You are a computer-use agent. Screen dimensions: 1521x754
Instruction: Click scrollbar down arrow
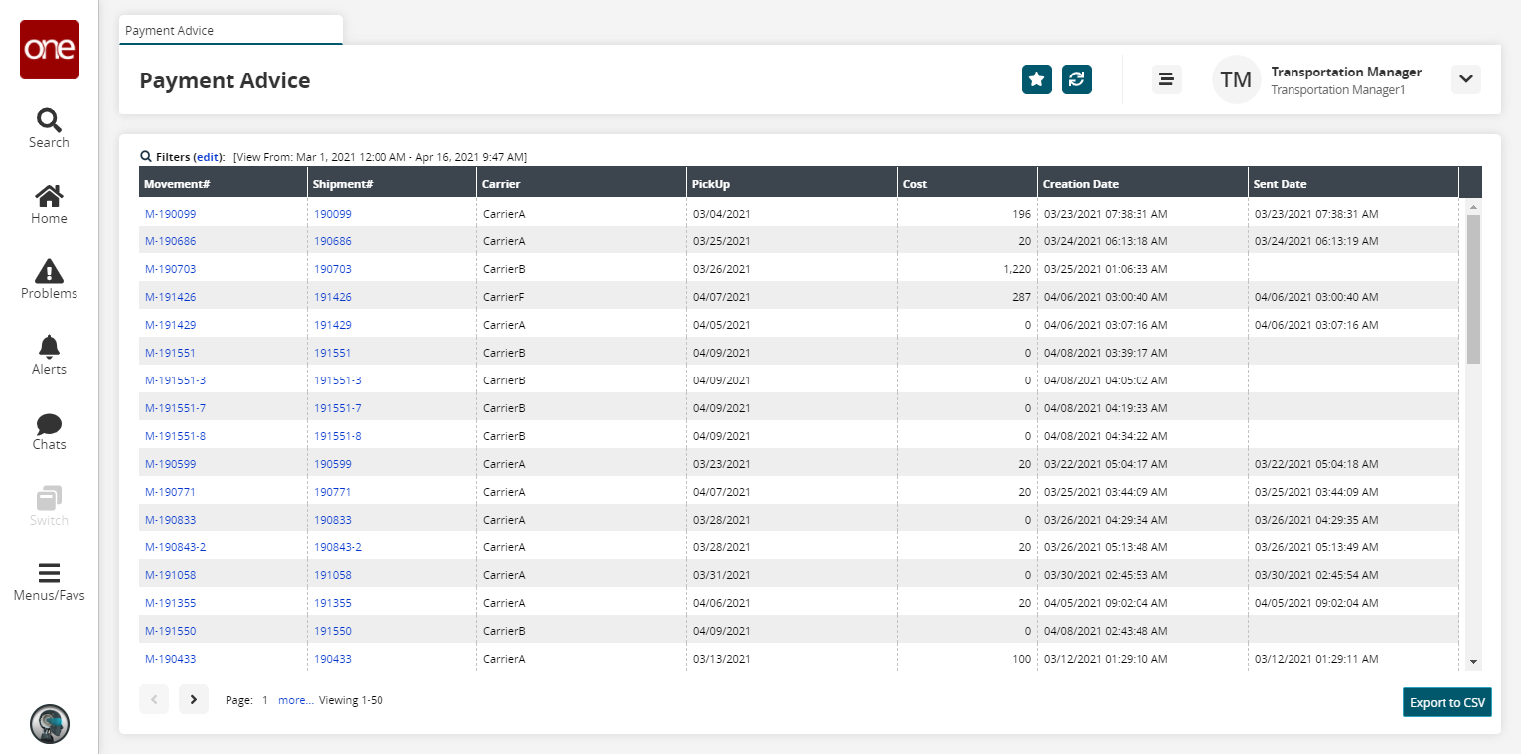[x=1473, y=662]
